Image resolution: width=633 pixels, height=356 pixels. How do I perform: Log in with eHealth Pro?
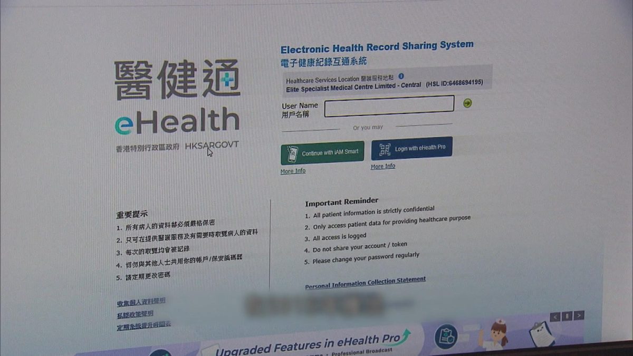[x=412, y=148]
